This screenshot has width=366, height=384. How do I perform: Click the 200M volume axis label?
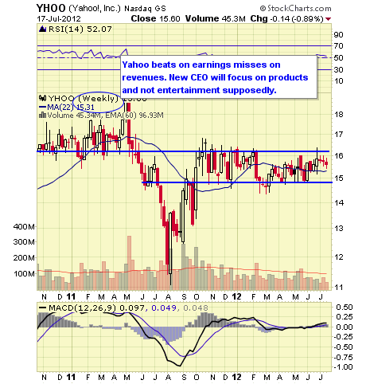(x=24, y=258)
